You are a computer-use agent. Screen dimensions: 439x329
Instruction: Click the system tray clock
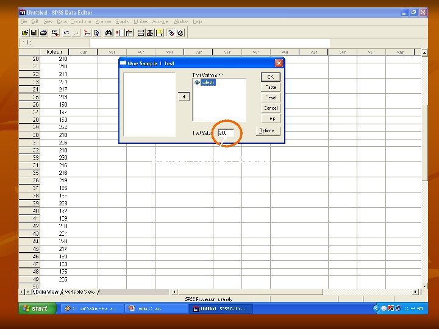(413, 308)
